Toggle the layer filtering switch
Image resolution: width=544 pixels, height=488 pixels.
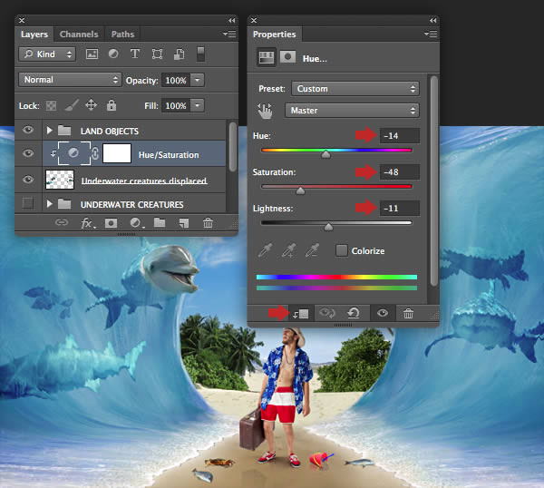(x=200, y=54)
